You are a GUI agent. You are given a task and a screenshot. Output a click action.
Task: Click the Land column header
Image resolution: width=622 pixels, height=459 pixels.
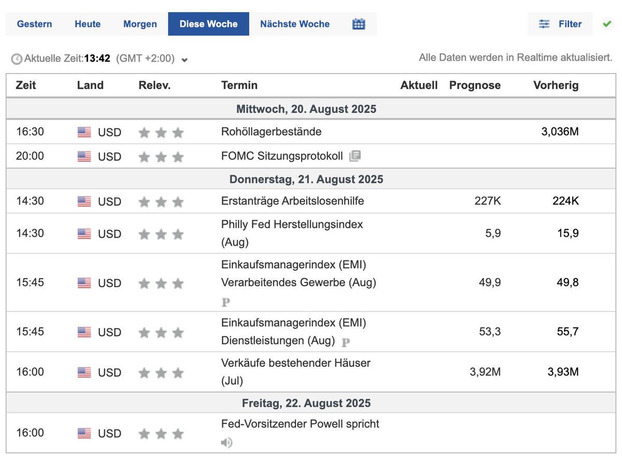coord(90,85)
